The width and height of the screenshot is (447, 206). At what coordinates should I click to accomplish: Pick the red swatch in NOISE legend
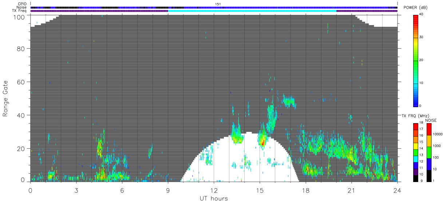coord(429,129)
